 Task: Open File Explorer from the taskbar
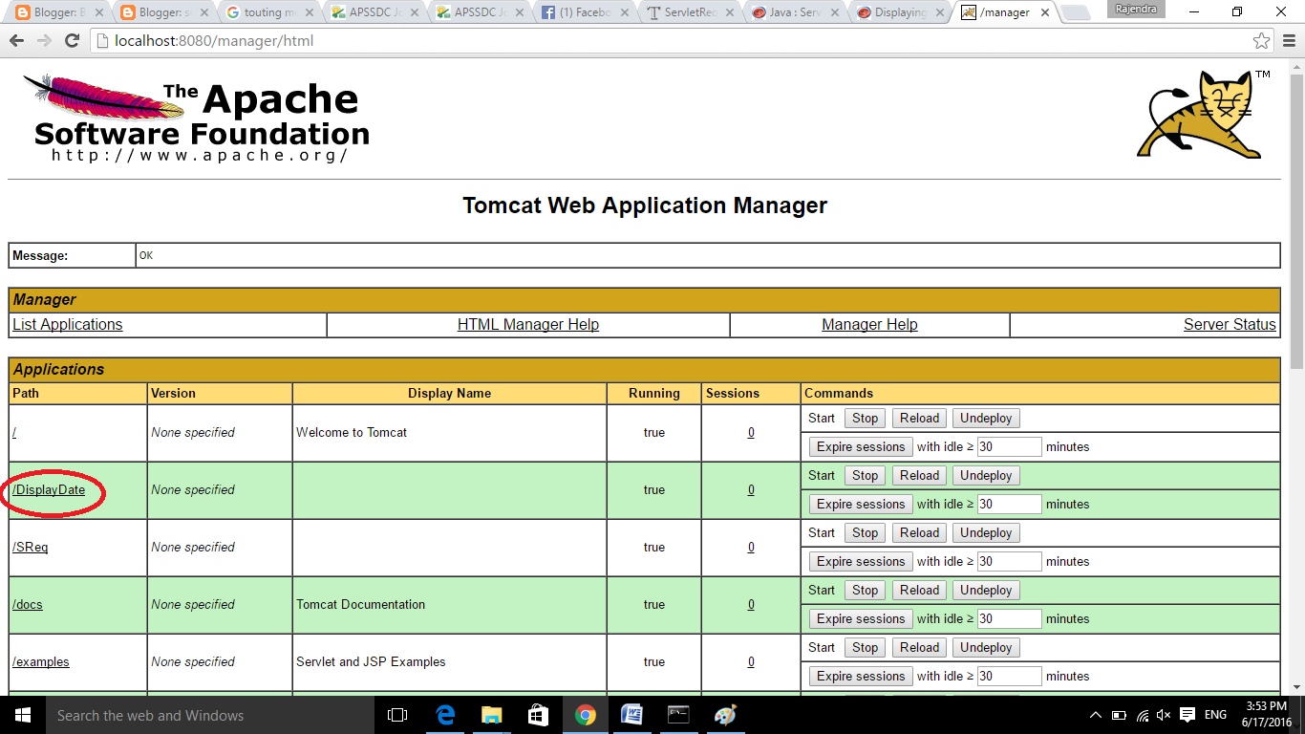[492, 715]
